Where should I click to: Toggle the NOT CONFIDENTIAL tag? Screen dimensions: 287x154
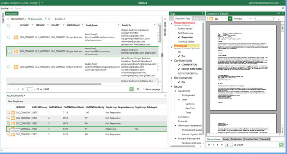click(x=188, y=73)
